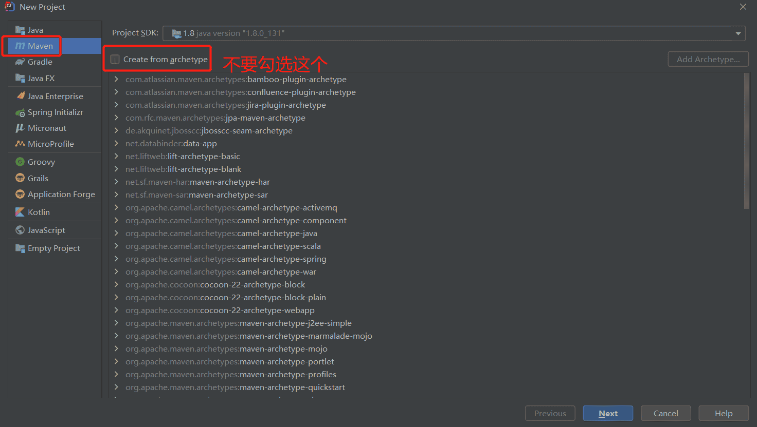757x427 pixels.
Task: Click the Kotlin icon
Action: click(x=20, y=212)
